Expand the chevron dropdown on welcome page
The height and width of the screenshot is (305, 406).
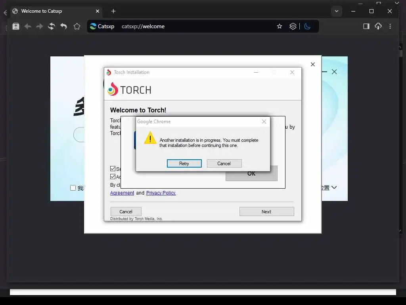click(x=334, y=187)
